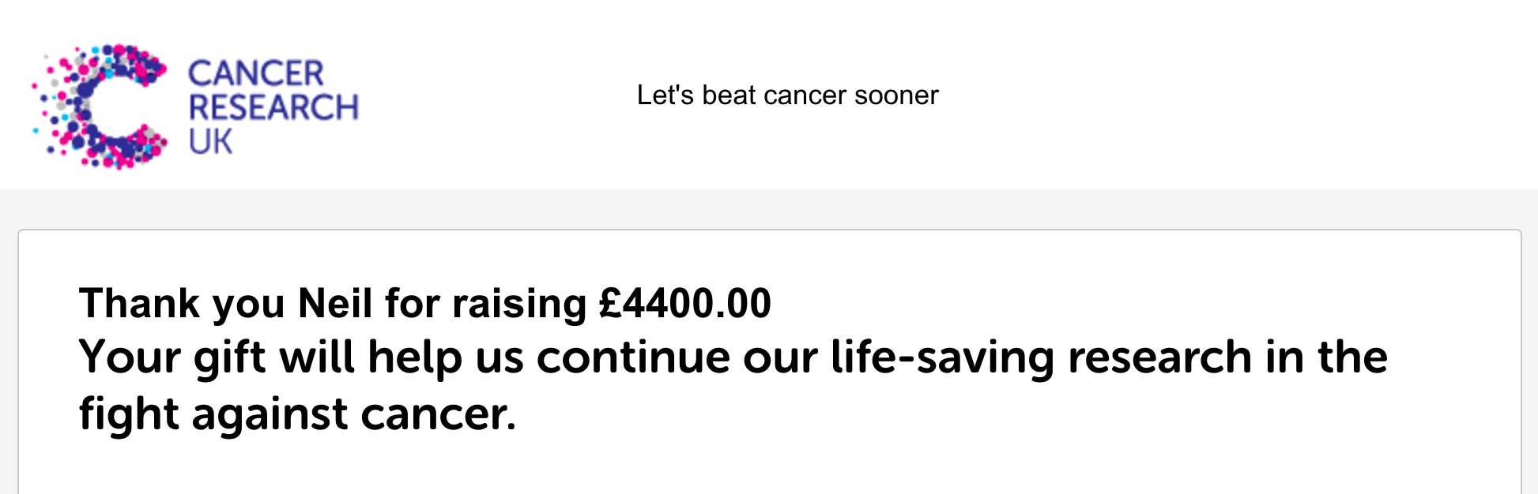Click the word "Let's" in the tagline
The image size is (1538, 494).
pos(665,95)
